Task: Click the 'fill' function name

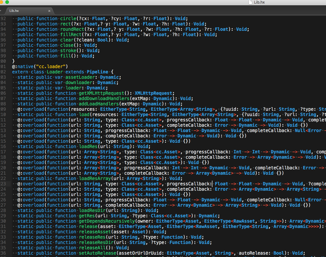Action: pyautogui.click(x=65, y=56)
